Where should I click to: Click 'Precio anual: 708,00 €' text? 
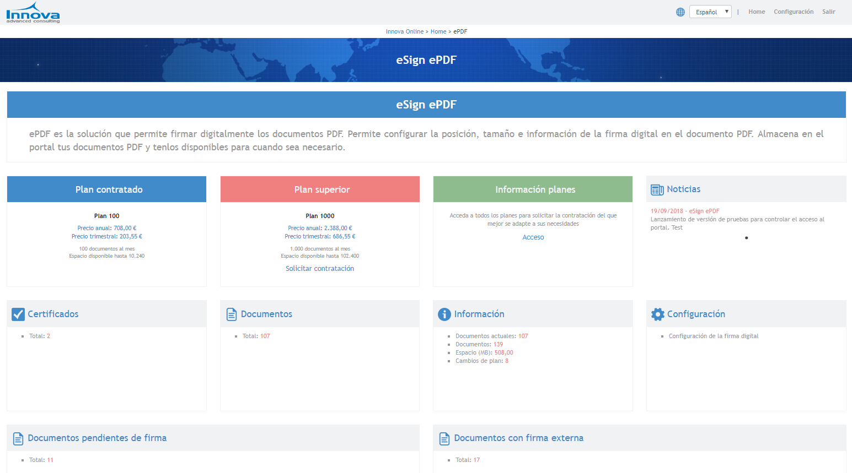click(x=107, y=228)
